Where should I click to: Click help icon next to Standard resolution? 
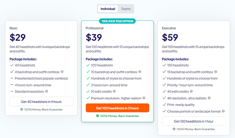(x=47, y=91)
